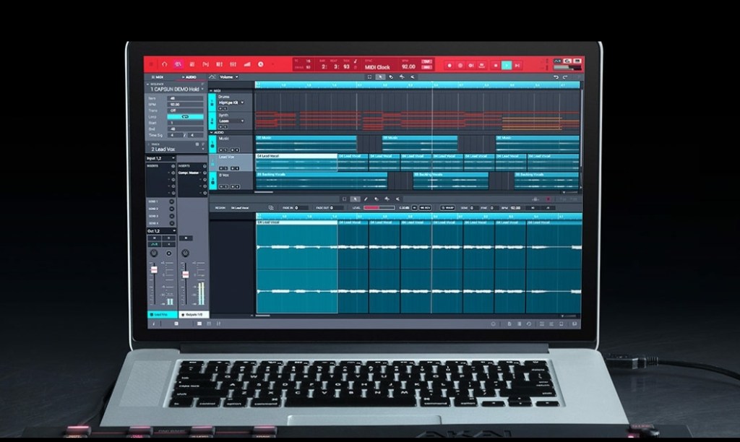Screen dimensions: 740x442
Task: Select the Lead Vox tab at the bottom
Action: tap(161, 314)
